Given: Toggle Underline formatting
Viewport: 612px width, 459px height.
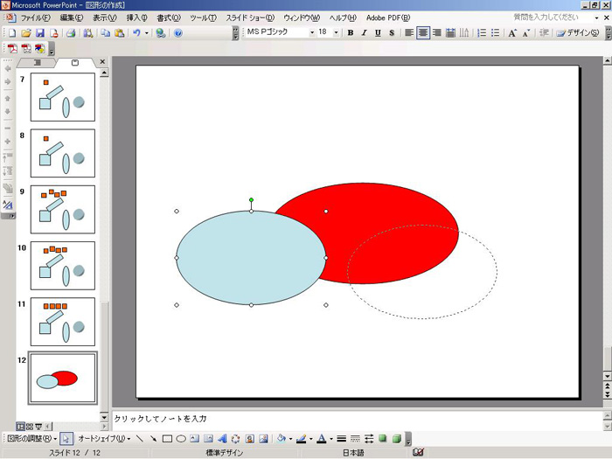Looking at the screenshot, I should (x=378, y=33).
